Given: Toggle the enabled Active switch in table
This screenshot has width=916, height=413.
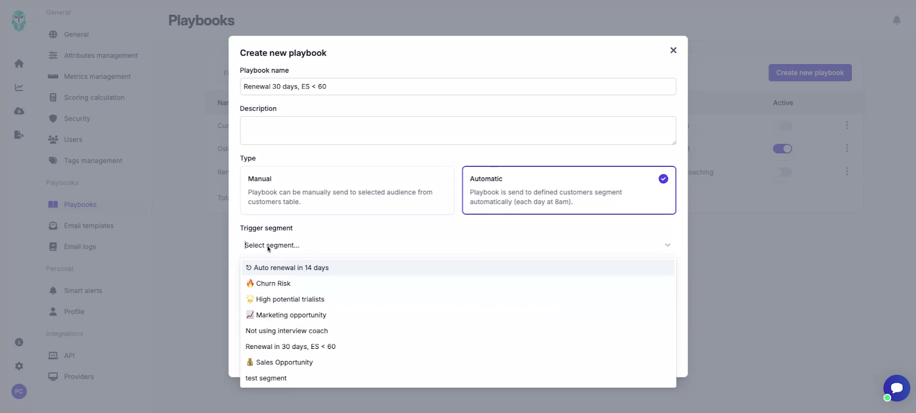Looking at the screenshot, I should (782, 149).
